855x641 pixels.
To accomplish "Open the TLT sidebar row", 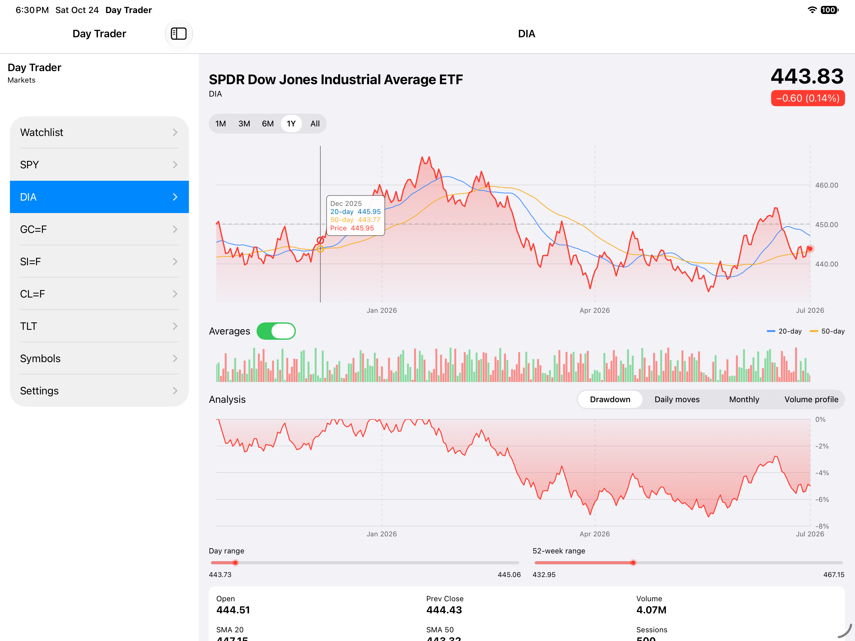I will click(x=99, y=326).
